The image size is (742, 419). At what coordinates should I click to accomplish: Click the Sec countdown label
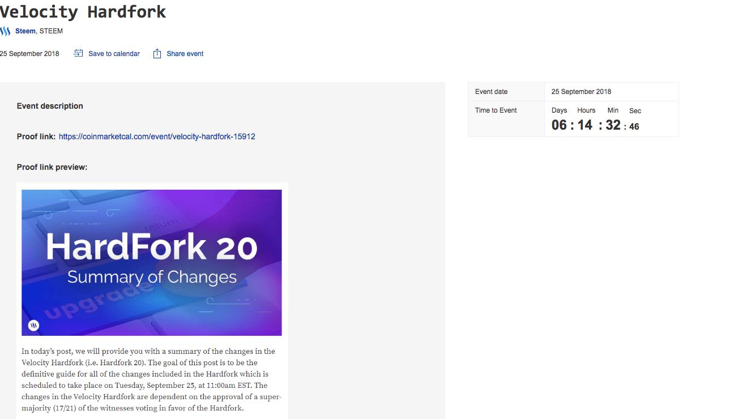tap(635, 111)
